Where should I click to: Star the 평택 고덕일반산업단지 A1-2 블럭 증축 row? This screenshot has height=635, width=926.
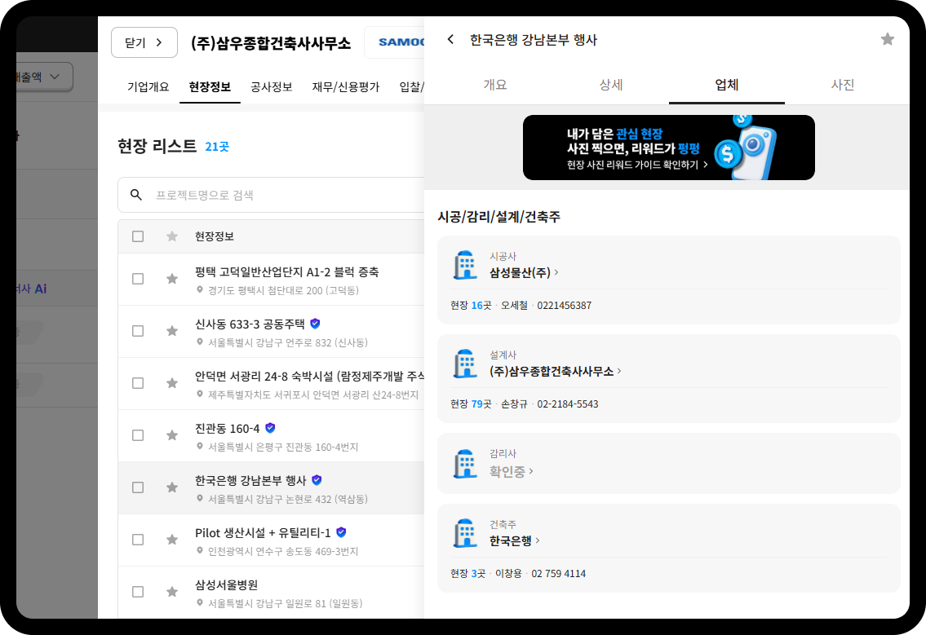(172, 279)
